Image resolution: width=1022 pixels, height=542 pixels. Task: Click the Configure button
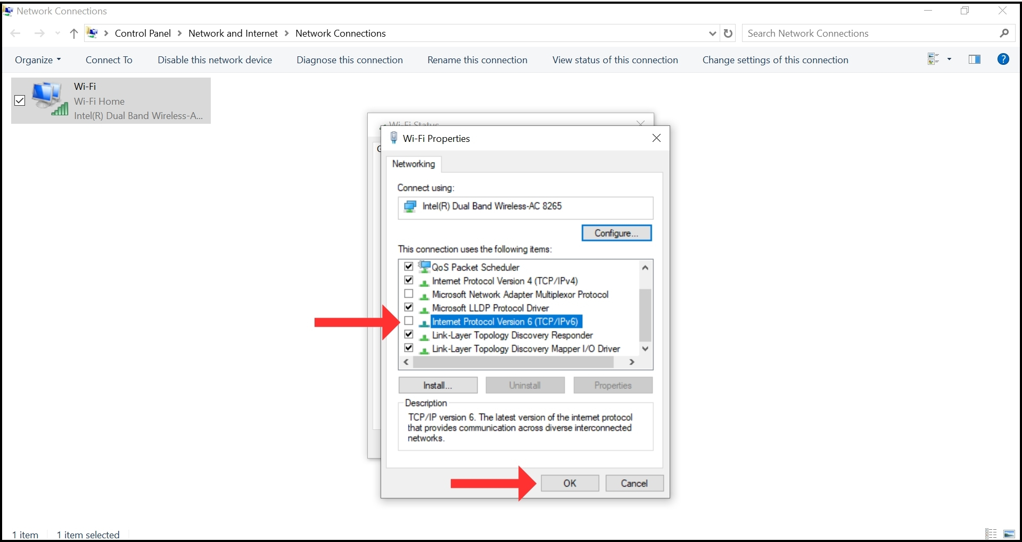coord(616,233)
